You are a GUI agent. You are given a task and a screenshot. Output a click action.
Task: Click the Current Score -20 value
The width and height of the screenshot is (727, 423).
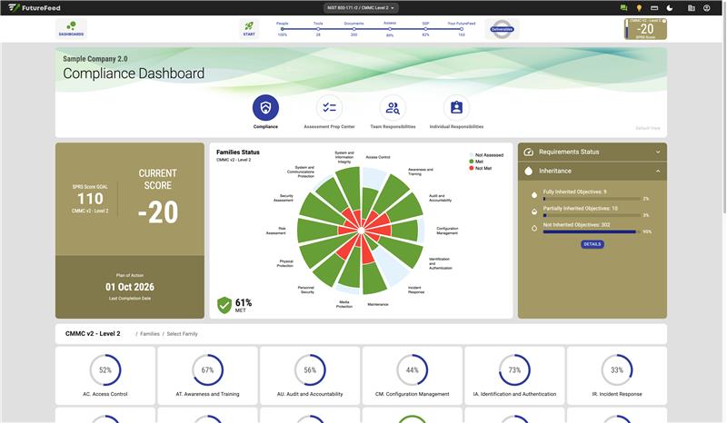pyautogui.click(x=157, y=212)
